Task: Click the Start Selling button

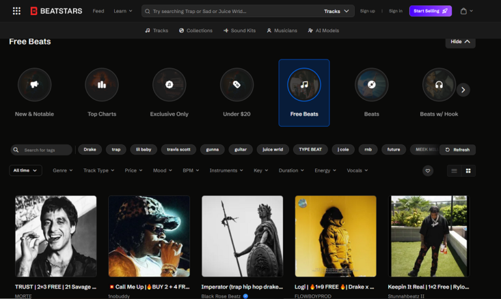Action: pyautogui.click(x=431, y=11)
